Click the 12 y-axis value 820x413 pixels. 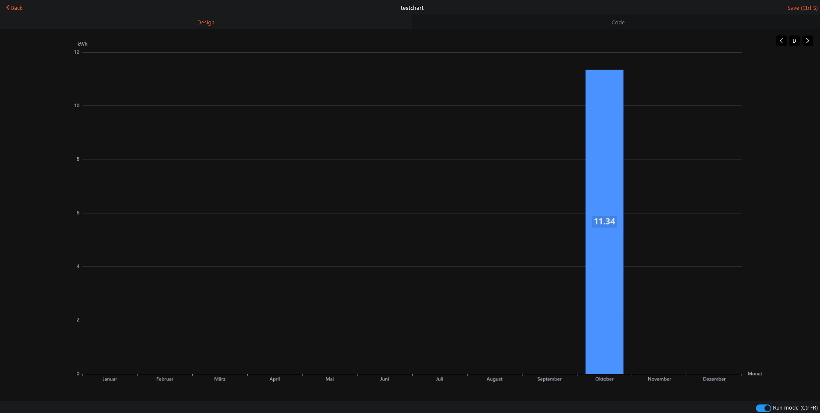coord(77,52)
